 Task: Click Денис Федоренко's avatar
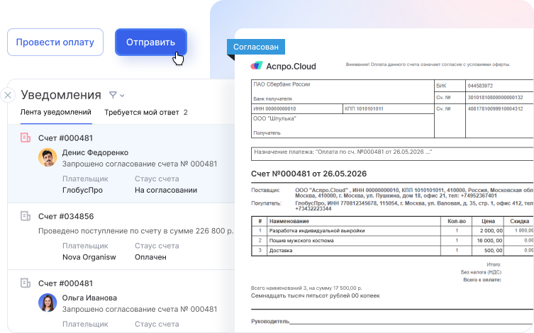48,158
